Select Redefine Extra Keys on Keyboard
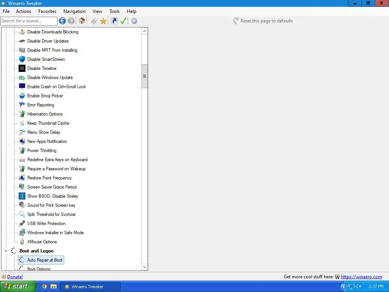 (58, 160)
